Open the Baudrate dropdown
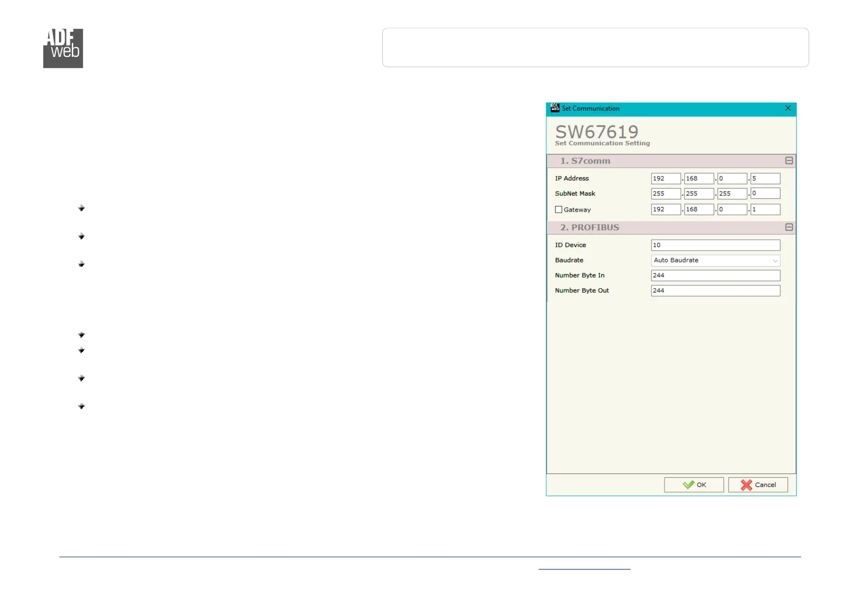The height and width of the screenshot is (610, 864). pyautogui.click(x=716, y=260)
